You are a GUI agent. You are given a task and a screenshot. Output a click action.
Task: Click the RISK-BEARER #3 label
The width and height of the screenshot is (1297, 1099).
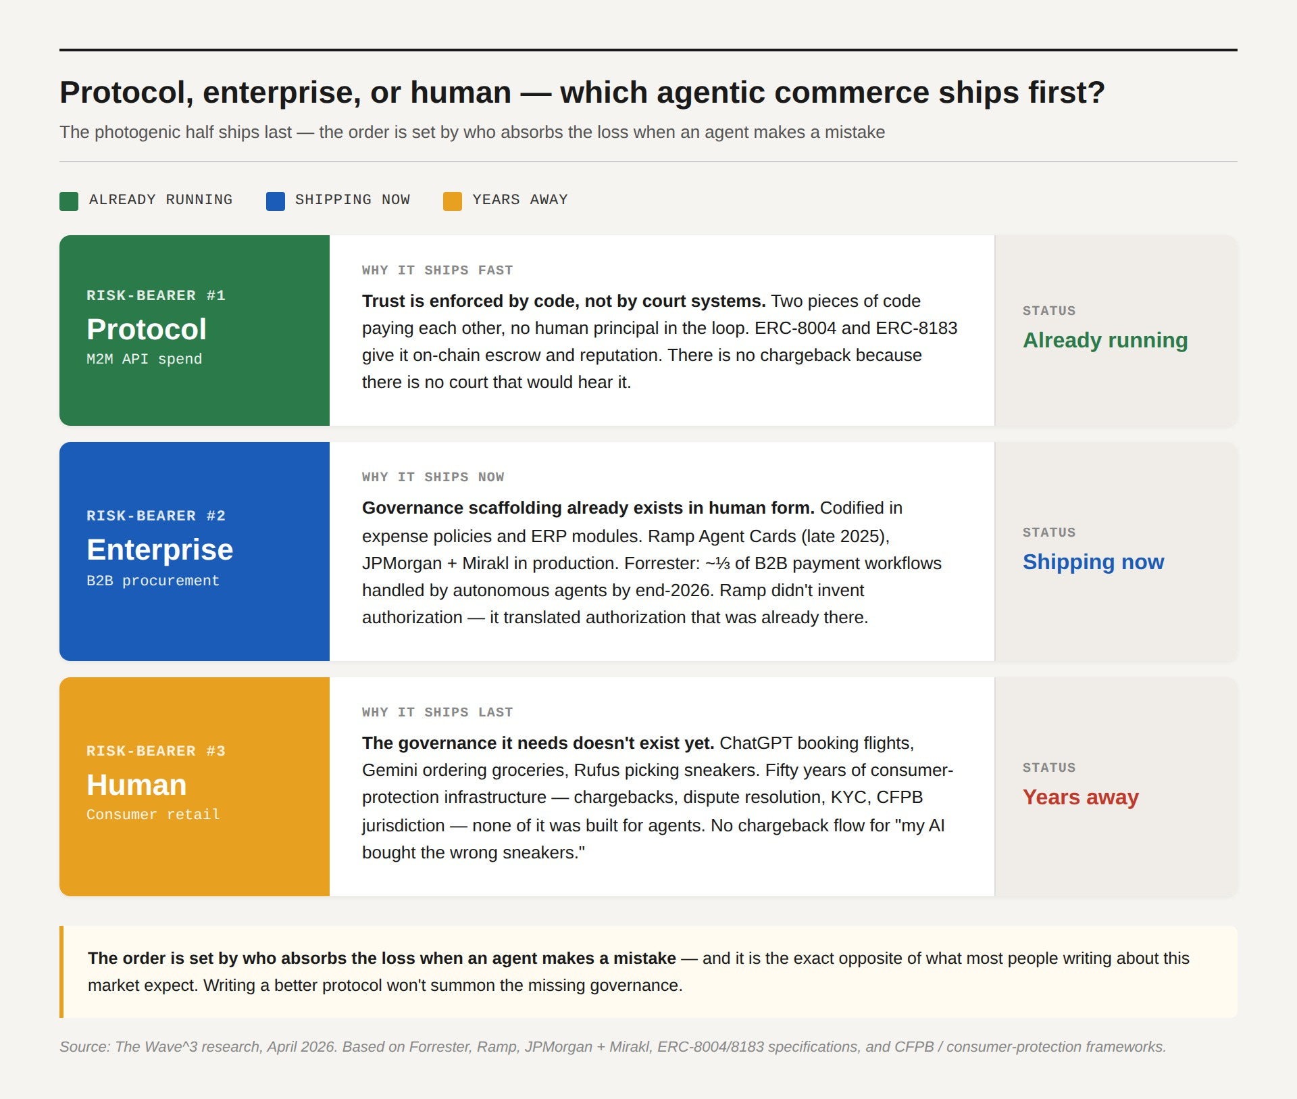pyautogui.click(x=156, y=751)
